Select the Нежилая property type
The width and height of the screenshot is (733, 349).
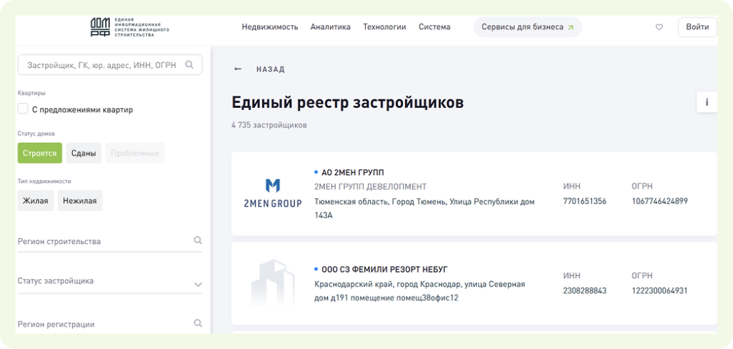[80, 201]
